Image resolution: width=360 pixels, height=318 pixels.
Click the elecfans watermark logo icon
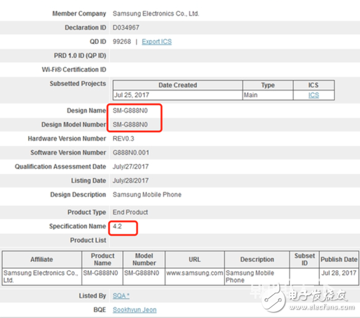click(273, 299)
